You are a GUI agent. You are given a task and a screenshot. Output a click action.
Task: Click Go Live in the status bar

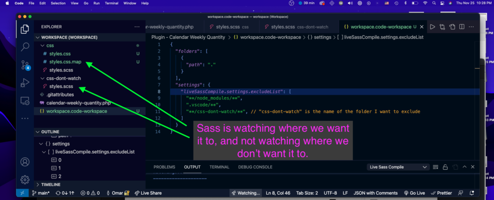(x=414, y=193)
